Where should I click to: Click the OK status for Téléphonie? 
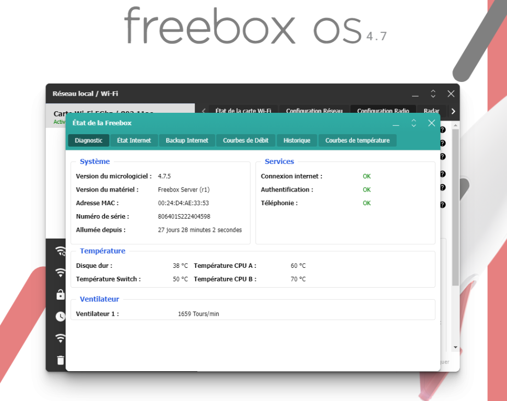tap(367, 203)
